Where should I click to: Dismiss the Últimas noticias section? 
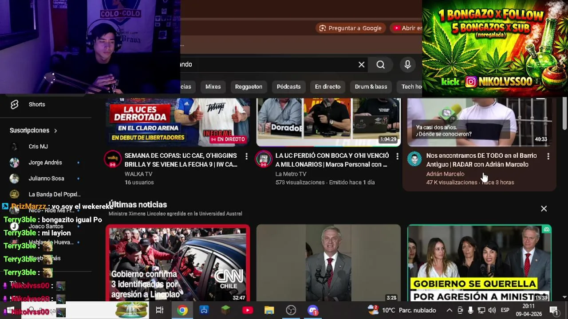click(x=544, y=209)
